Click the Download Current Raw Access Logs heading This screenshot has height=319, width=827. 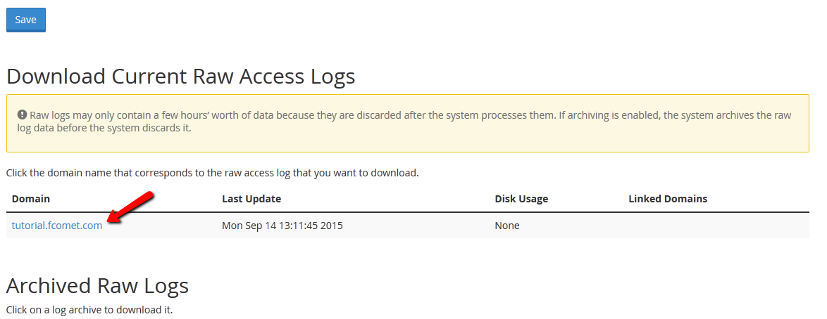click(180, 76)
